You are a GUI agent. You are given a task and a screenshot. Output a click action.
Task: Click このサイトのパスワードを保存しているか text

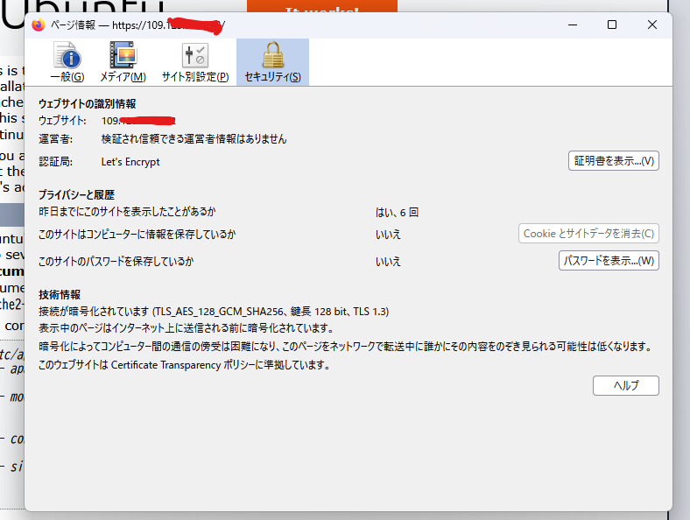pyautogui.click(x=116, y=262)
